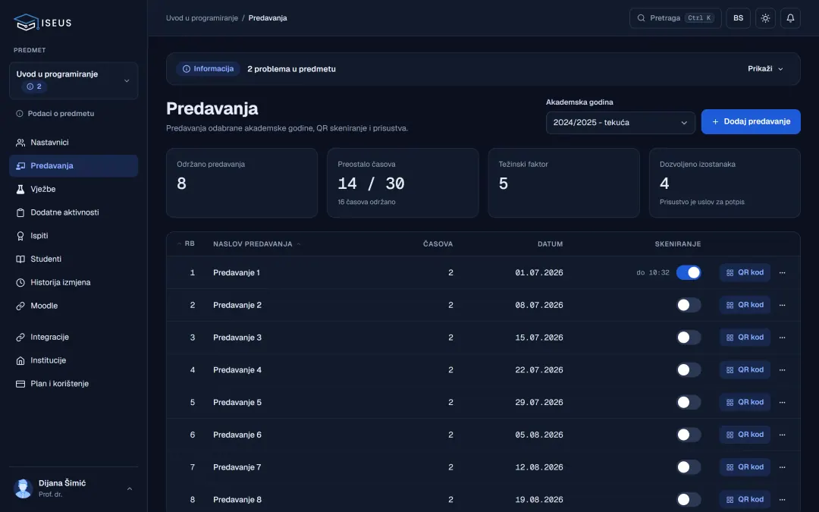The height and width of the screenshot is (512, 819).
Task: Click the Plan i korištenje card icon
Action: pyautogui.click(x=20, y=384)
